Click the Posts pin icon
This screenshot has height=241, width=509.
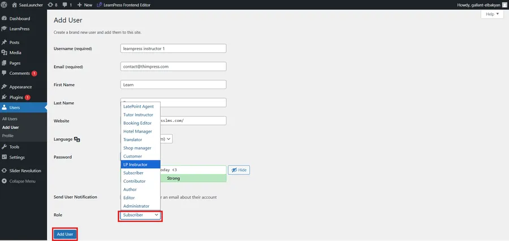click(x=4, y=42)
